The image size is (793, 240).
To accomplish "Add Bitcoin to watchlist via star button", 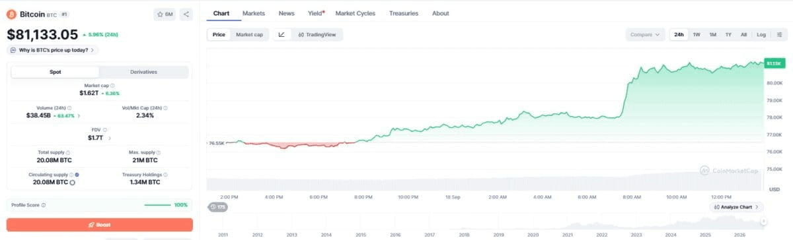I will click(164, 14).
